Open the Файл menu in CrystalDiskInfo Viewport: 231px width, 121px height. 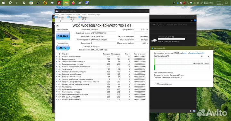pos(57,14)
